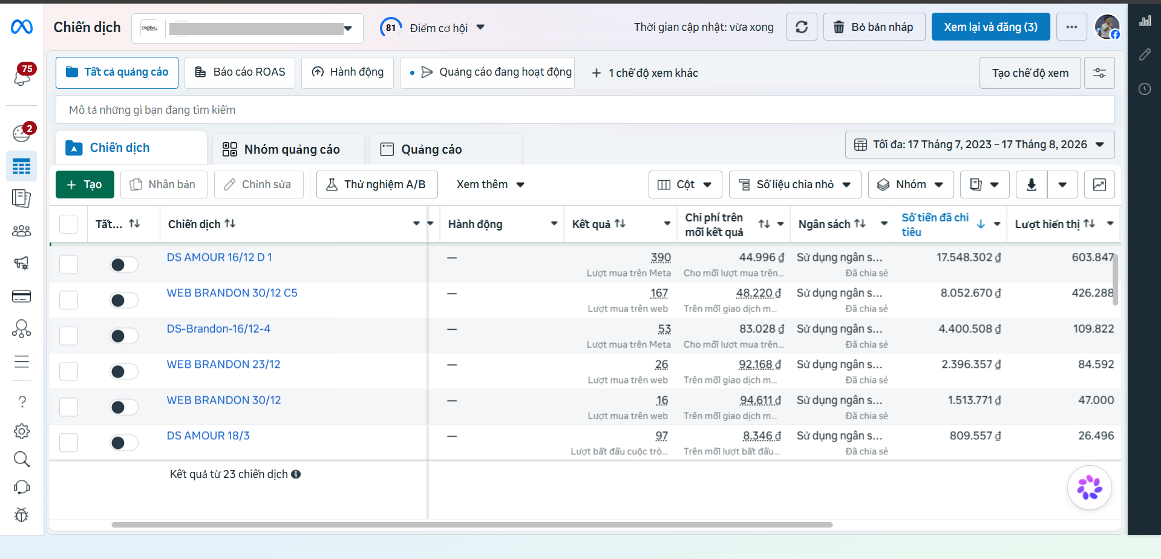
Task: Open edit pencil icon in right rail
Action: (1145, 55)
